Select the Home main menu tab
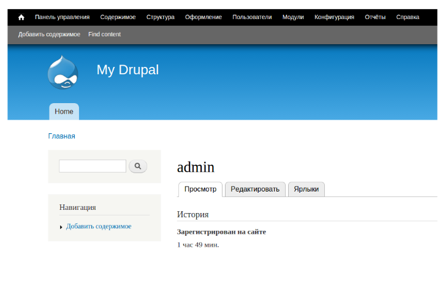Image resolution: width=445 pixels, height=283 pixels. [x=64, y=112]
